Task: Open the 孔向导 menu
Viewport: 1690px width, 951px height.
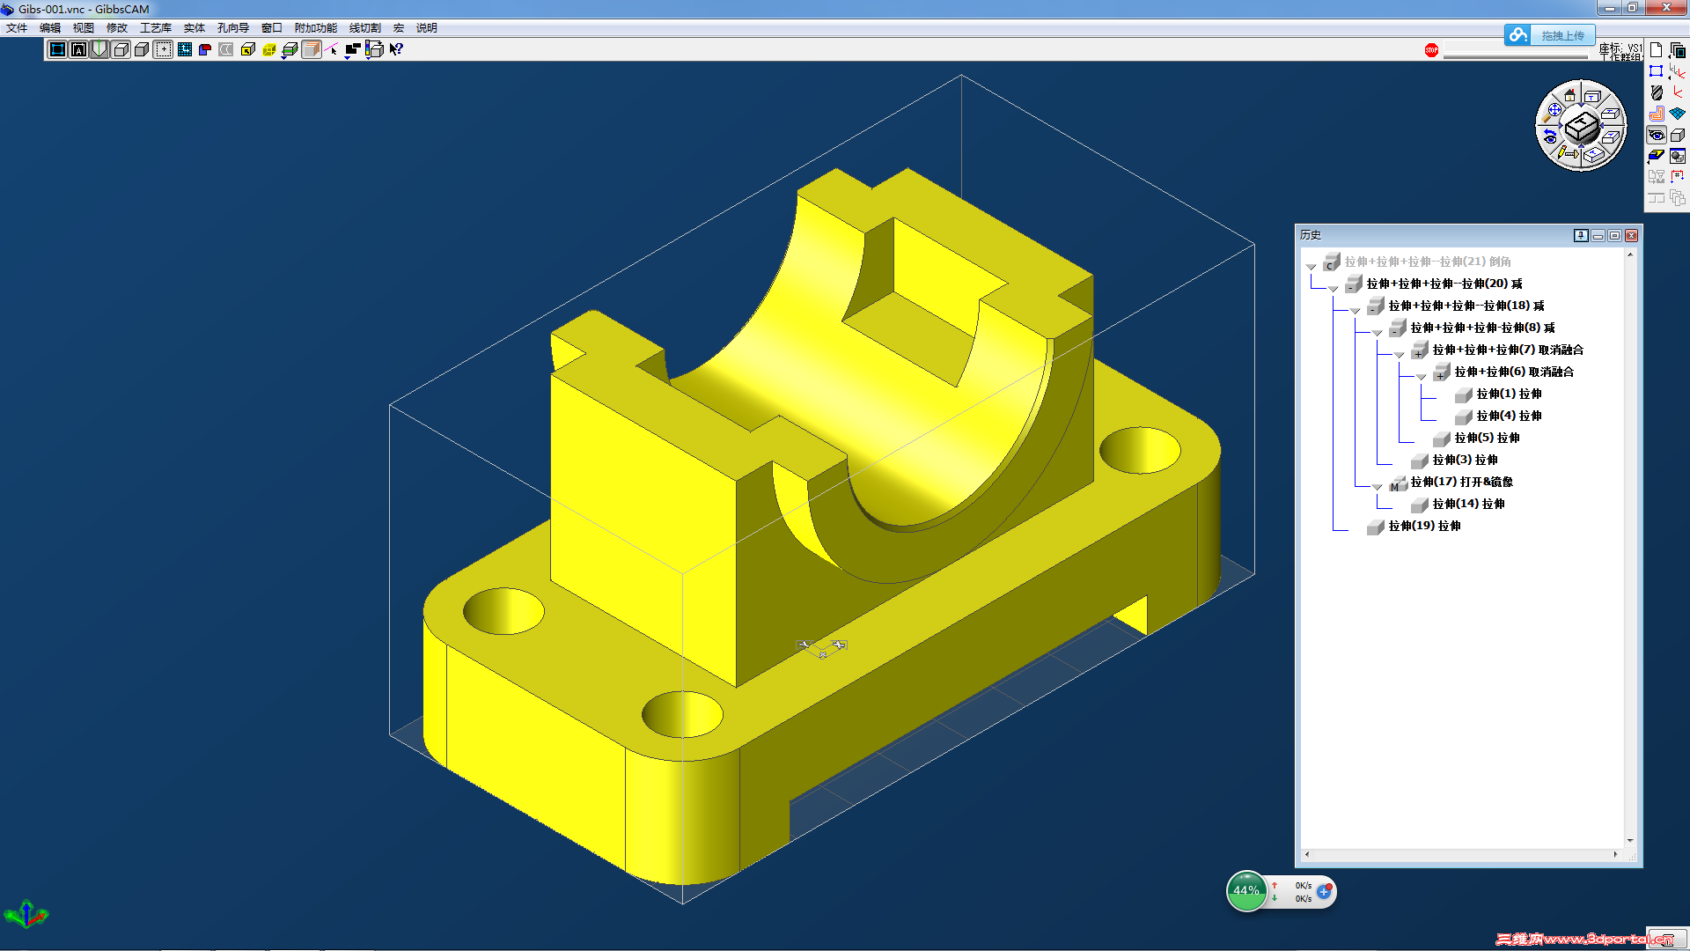Action: [233, 28]
